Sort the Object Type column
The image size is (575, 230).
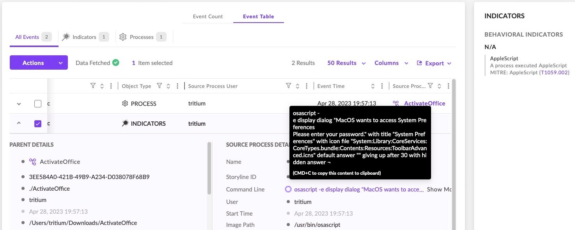(168, 86)
